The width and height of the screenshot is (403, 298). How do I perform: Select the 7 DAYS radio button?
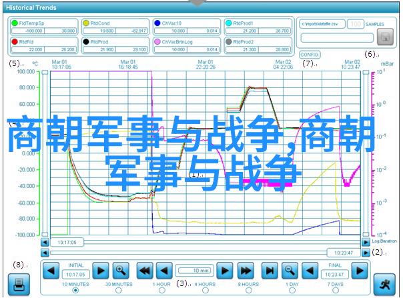(336, 290)
